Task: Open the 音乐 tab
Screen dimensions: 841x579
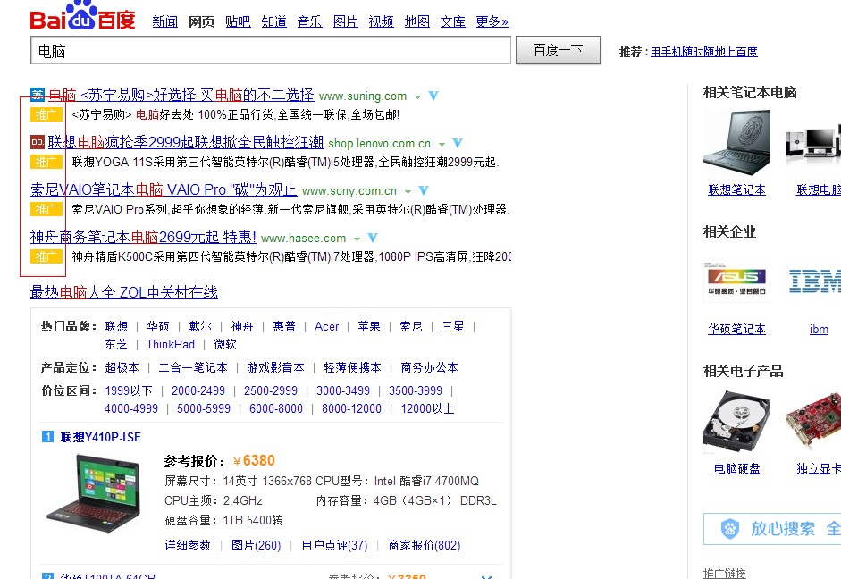Action: click(x=310, y=21)
